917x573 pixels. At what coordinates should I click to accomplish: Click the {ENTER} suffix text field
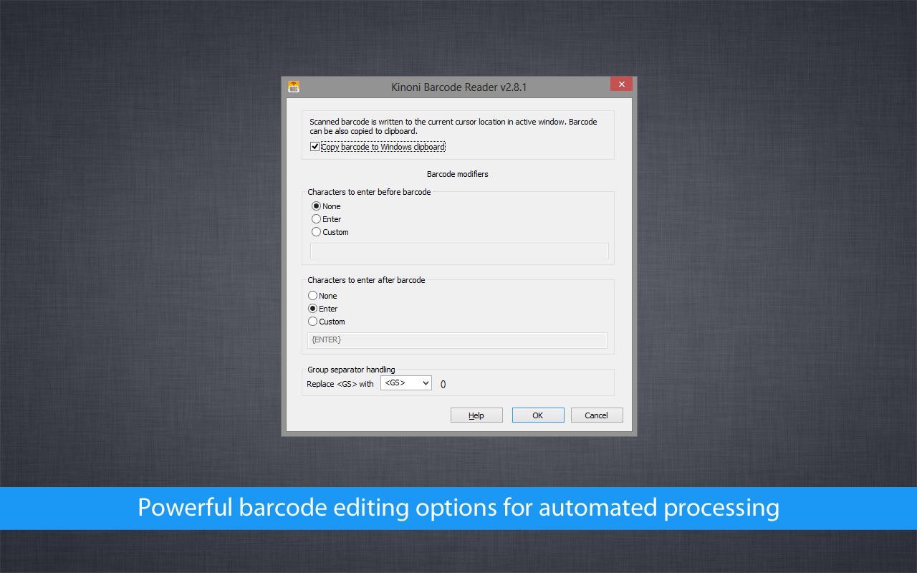[x=457, y=340]
